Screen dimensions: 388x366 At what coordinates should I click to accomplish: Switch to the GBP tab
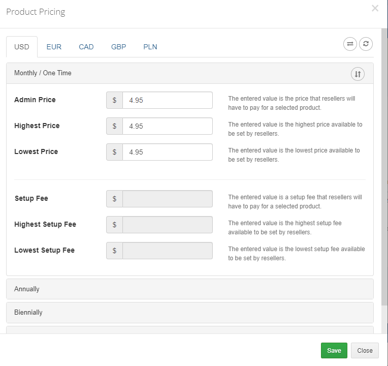[118, 47]
